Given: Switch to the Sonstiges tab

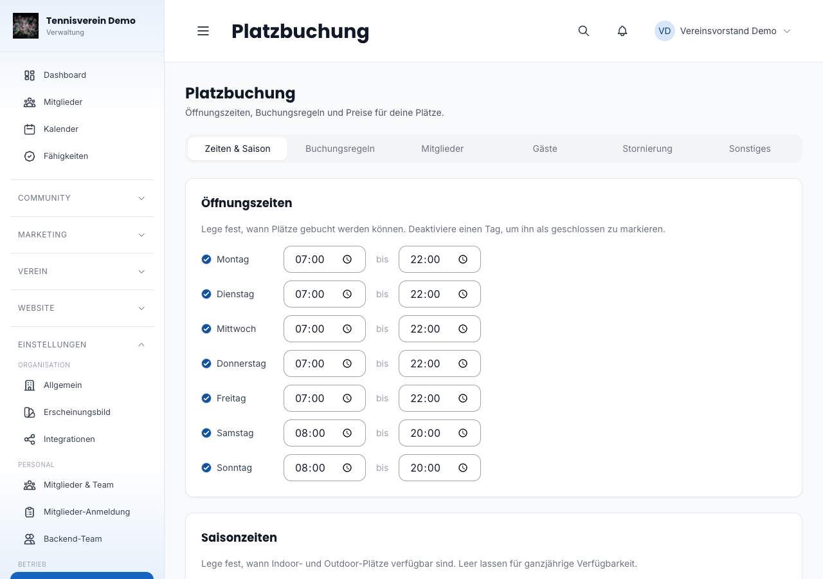Looking at the screenshot, I should [x=750, y=149].
